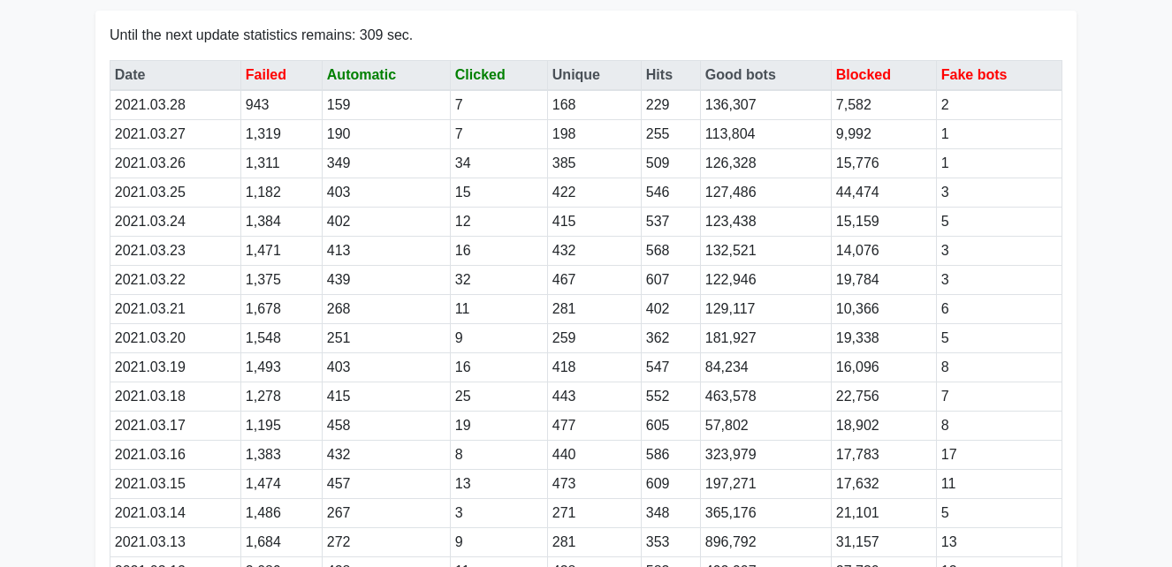Click the Hits column header
The width and height of the screenshot is (1172, 567).
[658, 75]
